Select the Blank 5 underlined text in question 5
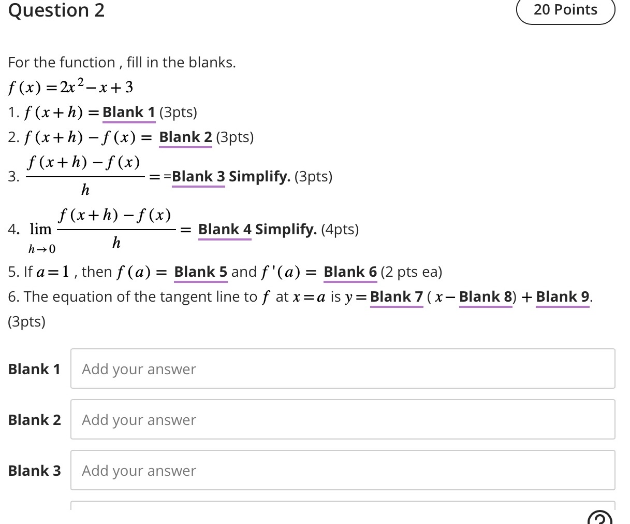 [x=200, y=272]
